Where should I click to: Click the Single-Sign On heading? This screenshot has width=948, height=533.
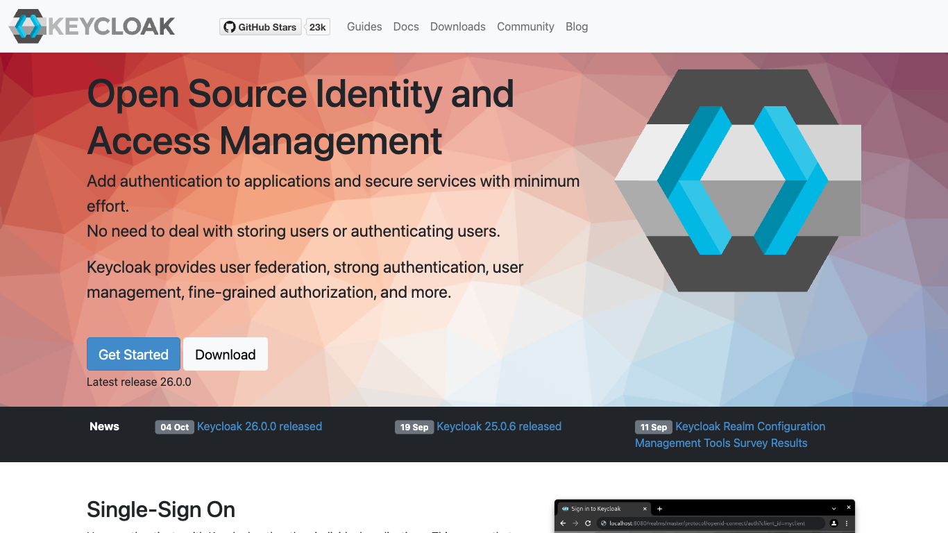(x=161, y=509)
